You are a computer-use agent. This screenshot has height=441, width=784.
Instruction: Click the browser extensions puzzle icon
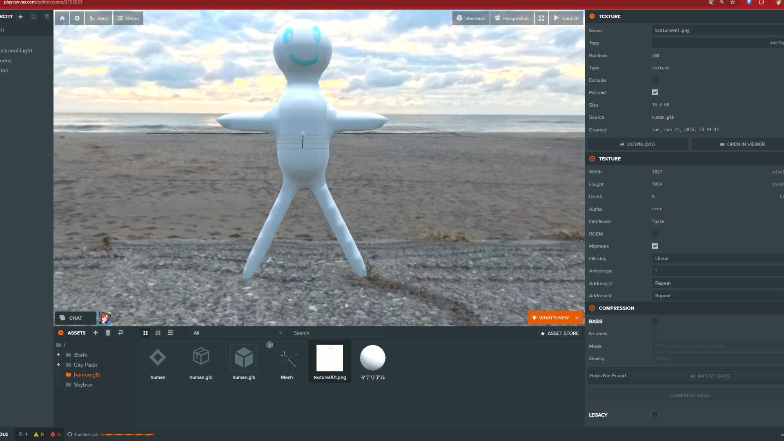coord(761,2)
